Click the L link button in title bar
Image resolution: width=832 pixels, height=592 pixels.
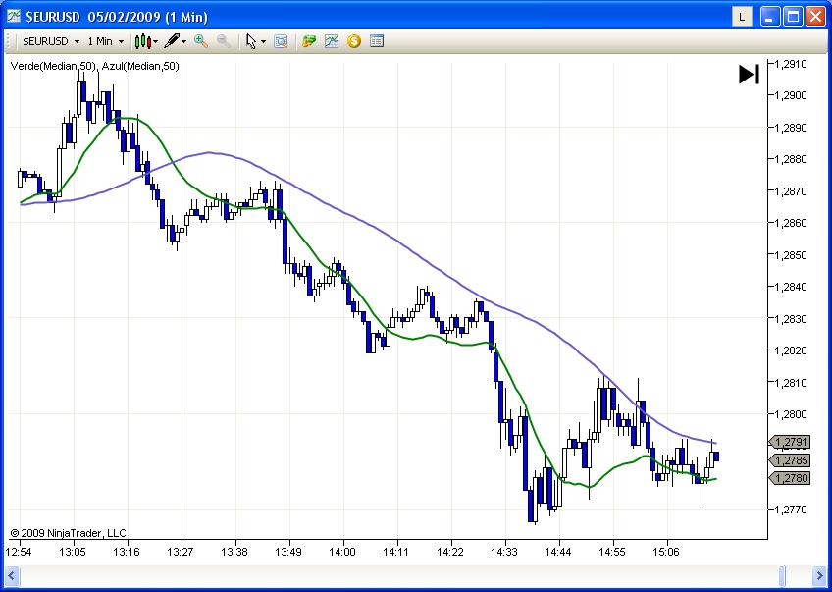click(x=742, y=17)
